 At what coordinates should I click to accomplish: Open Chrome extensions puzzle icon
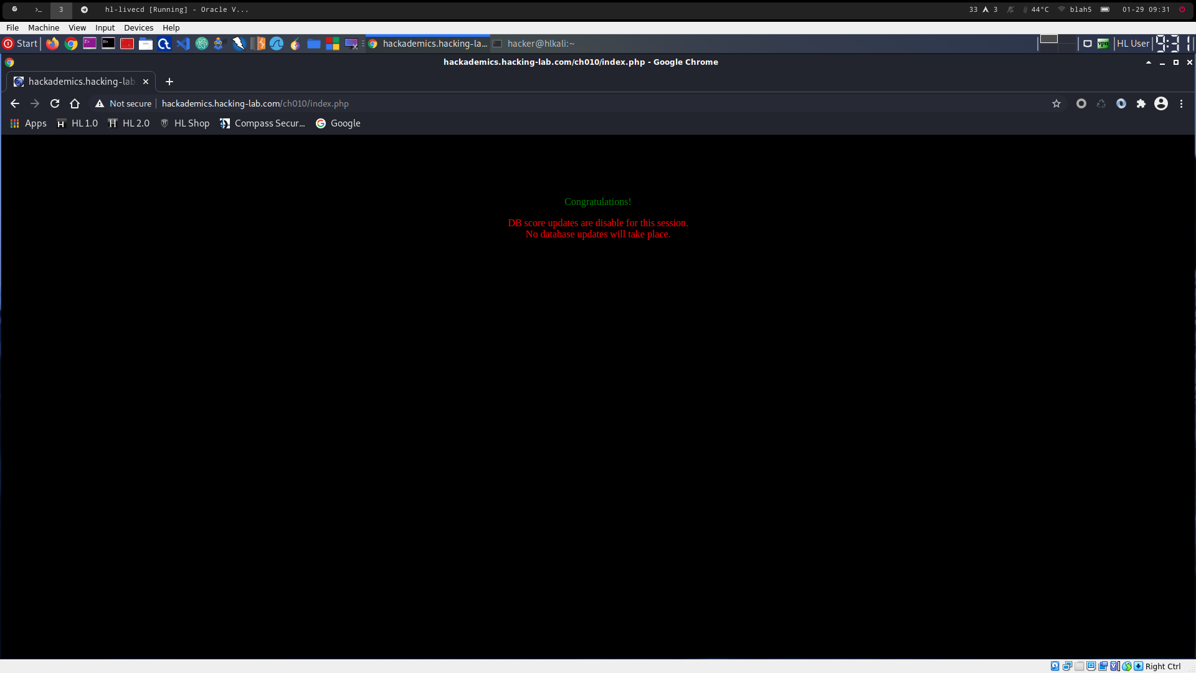click(x=1141, y=103)
